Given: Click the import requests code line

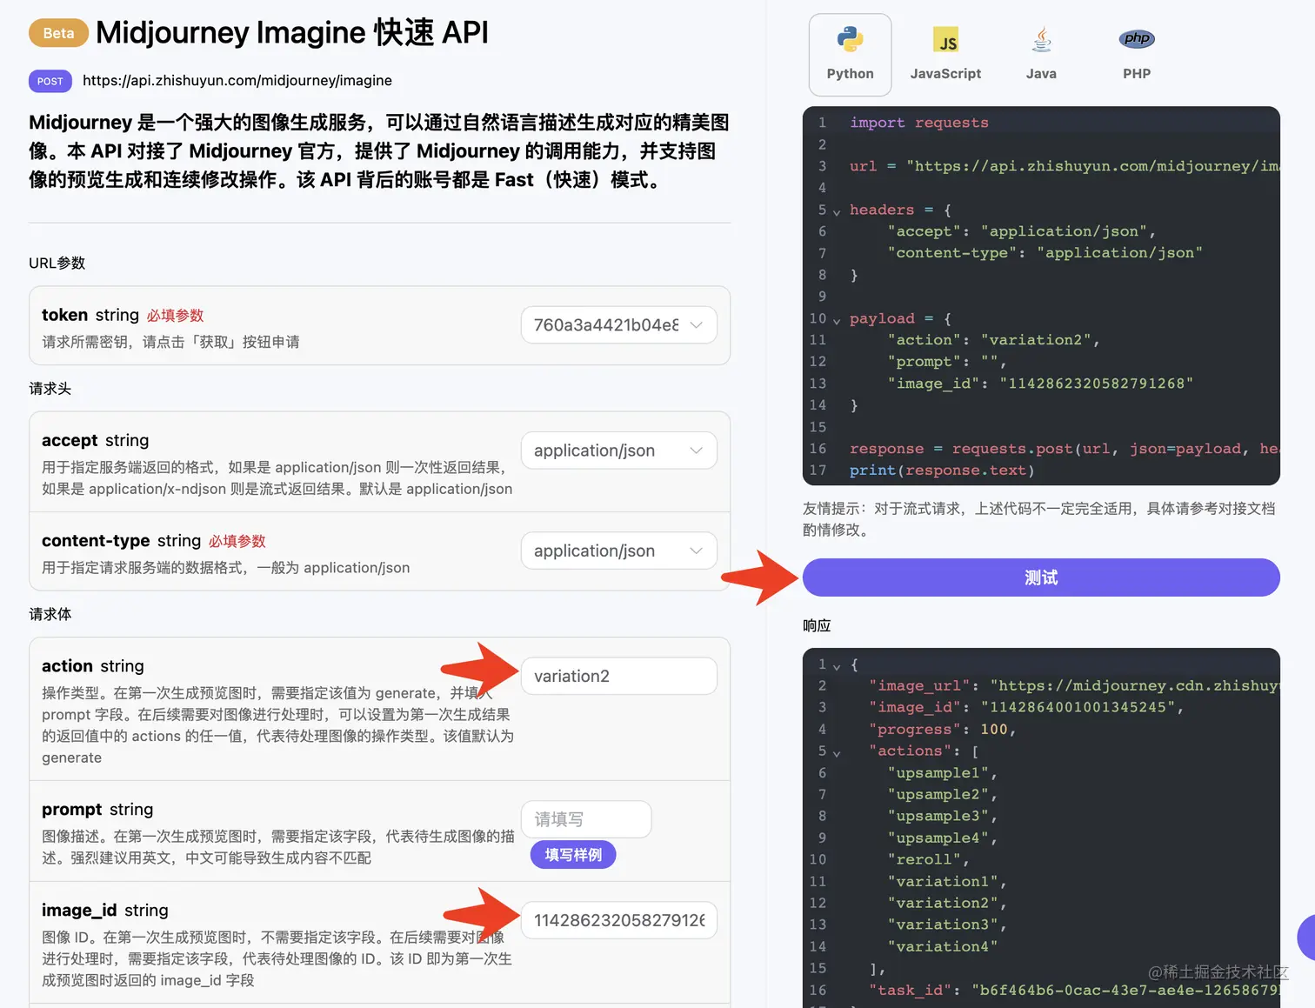Looking at the screenshot, I should pyautogui.click(x=919, y=123).
